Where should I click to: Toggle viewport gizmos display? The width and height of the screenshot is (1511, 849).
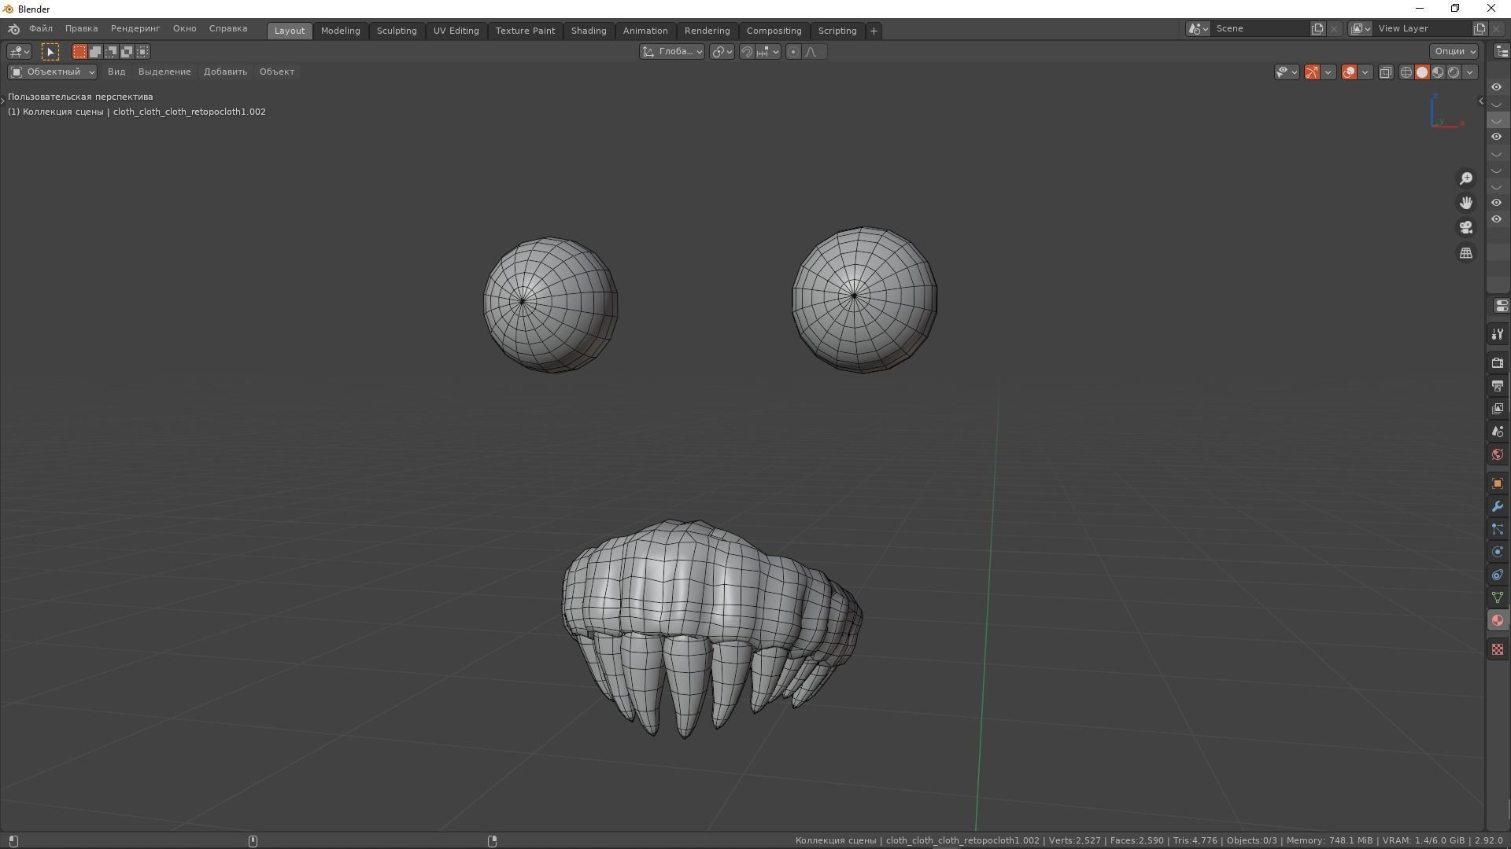1312,72
